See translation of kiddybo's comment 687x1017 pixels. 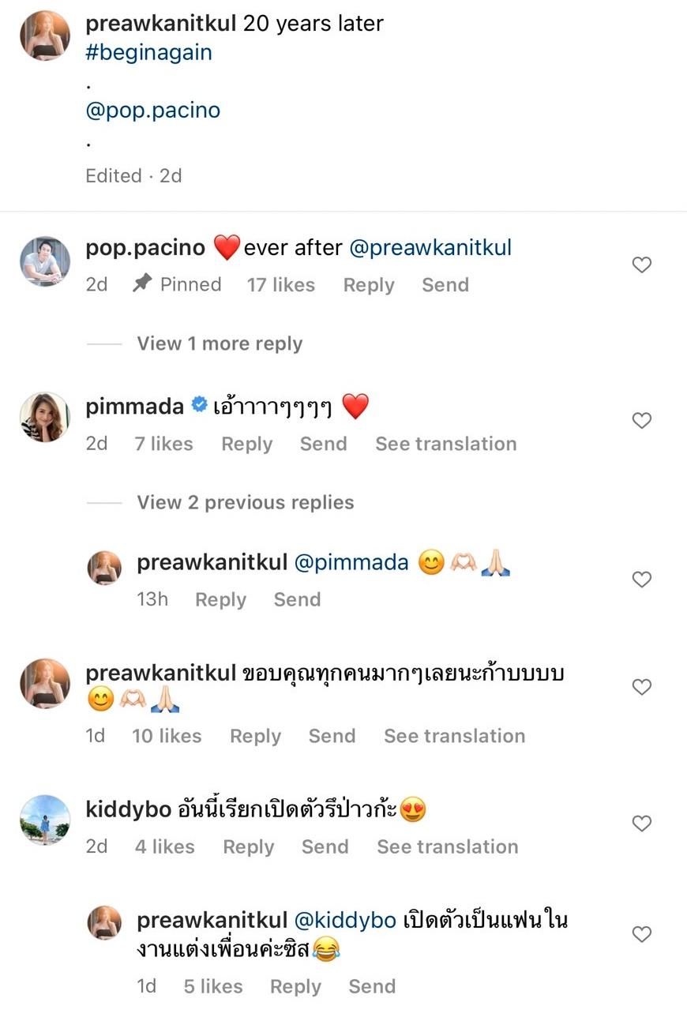447,846
